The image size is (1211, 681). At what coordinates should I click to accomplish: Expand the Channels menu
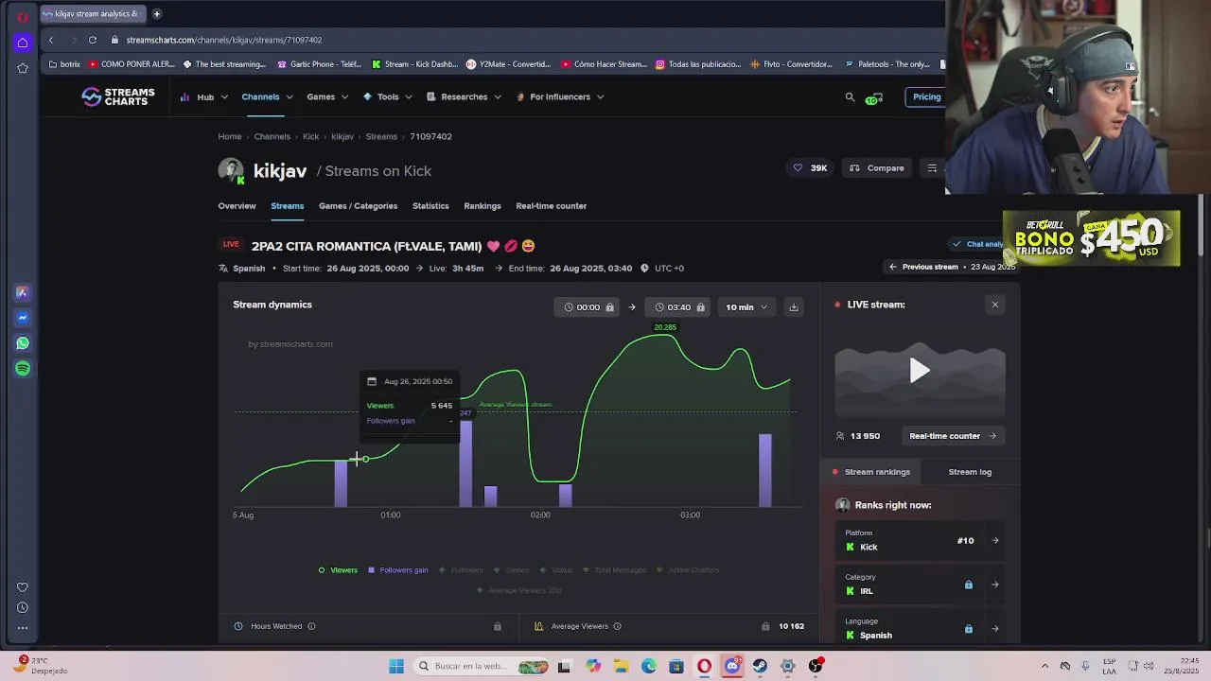(x=267, y=96)
